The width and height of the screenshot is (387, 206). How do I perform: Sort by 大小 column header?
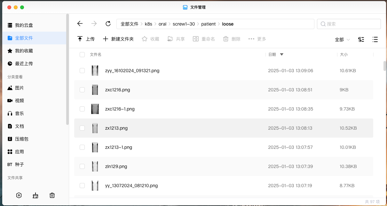tap(344, 55)
